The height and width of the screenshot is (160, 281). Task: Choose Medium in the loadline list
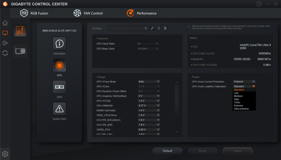coord(244,96)
